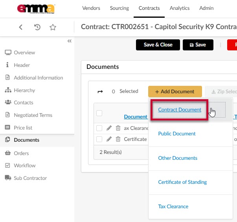Click the Workflow checkmark icon
Image resolution: width=237 pixels, height=222 pixels.
7,165
